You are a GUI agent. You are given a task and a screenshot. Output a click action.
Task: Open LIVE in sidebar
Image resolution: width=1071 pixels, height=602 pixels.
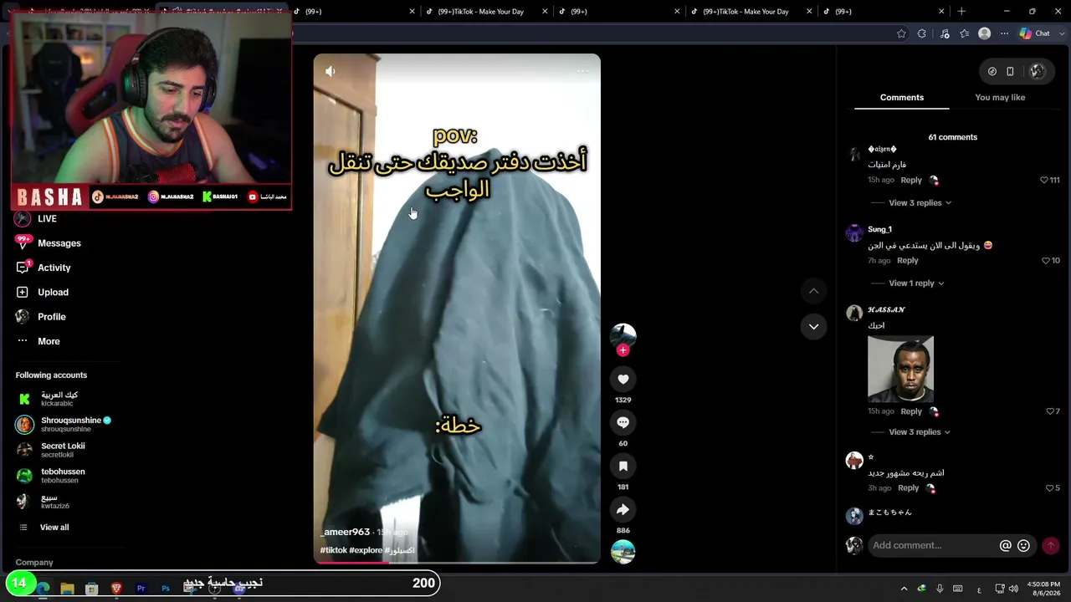click(36, 219)
